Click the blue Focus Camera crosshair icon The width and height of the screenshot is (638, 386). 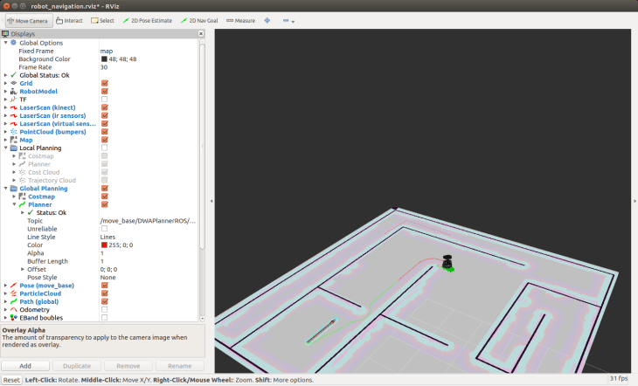click(x=267, y=20)
